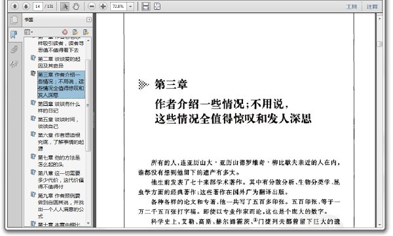Go to the next page with down arrow
The image size is (393, 236).
click(x=26, y=7)
